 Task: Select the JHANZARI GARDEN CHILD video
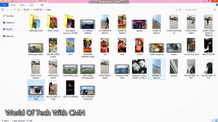click(88, 48)
